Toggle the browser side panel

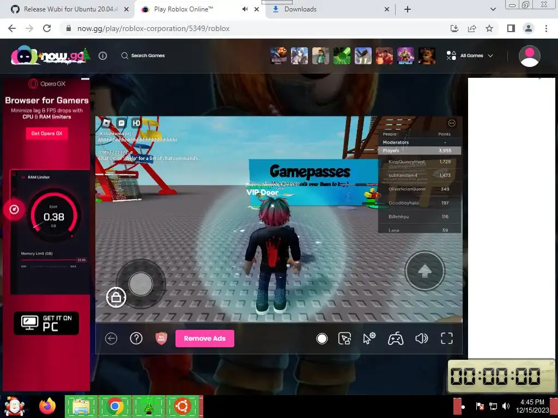pos(511,28)
